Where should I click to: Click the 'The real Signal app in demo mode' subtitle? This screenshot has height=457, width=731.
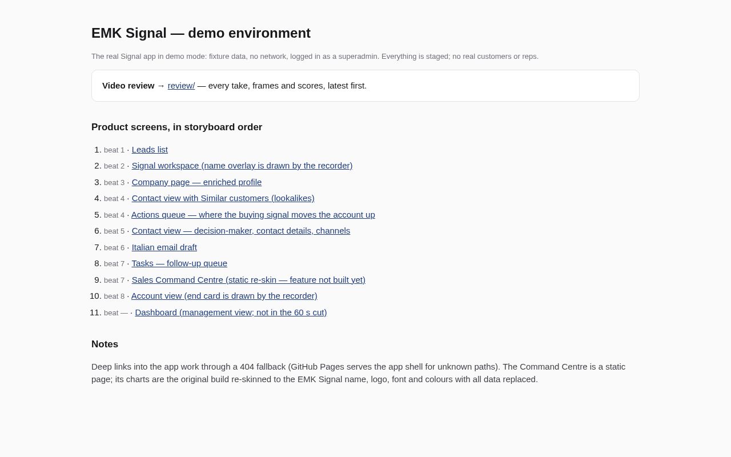point(315,57)
